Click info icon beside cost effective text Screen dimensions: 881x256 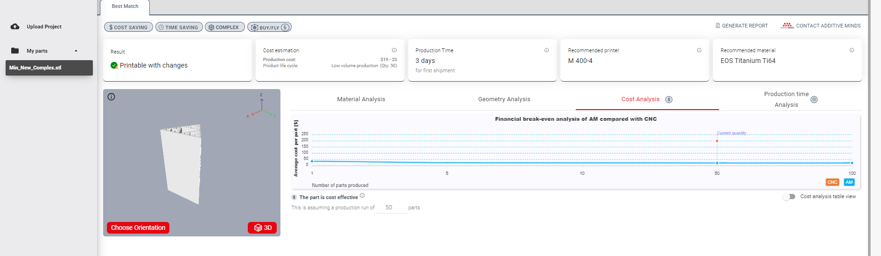click(x=362, y=196)
